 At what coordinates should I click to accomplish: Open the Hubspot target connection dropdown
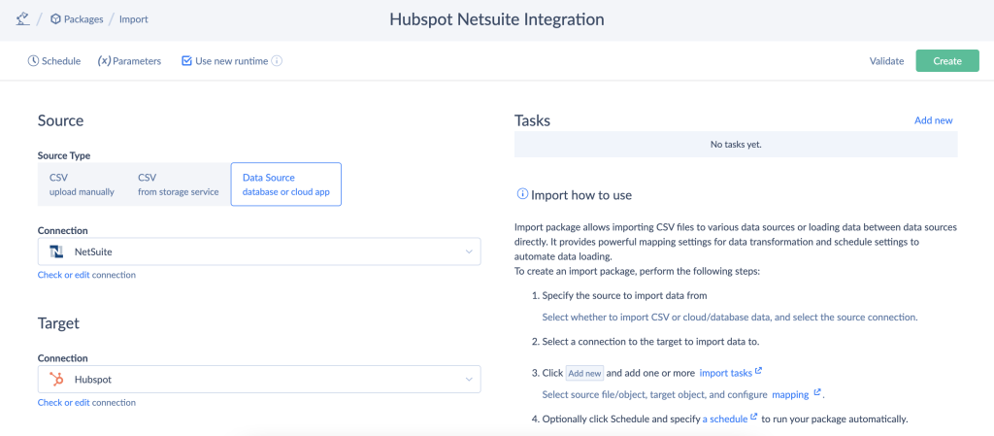coord(259,380)
